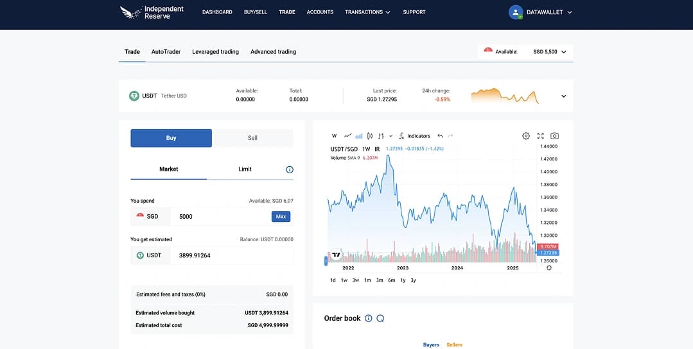Open Order book info icon
Image resolution: width=693 pixels, height=349 pixels.
(x=369, y=318)
